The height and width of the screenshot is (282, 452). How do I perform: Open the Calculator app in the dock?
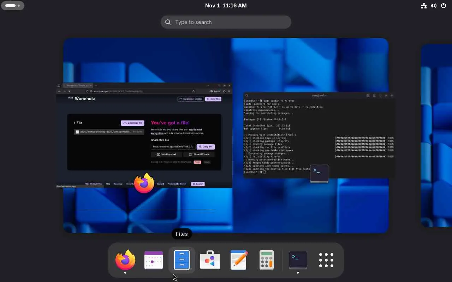pos(267,260)
